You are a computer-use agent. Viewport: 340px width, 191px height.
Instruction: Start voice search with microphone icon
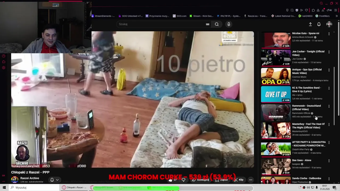229,24
